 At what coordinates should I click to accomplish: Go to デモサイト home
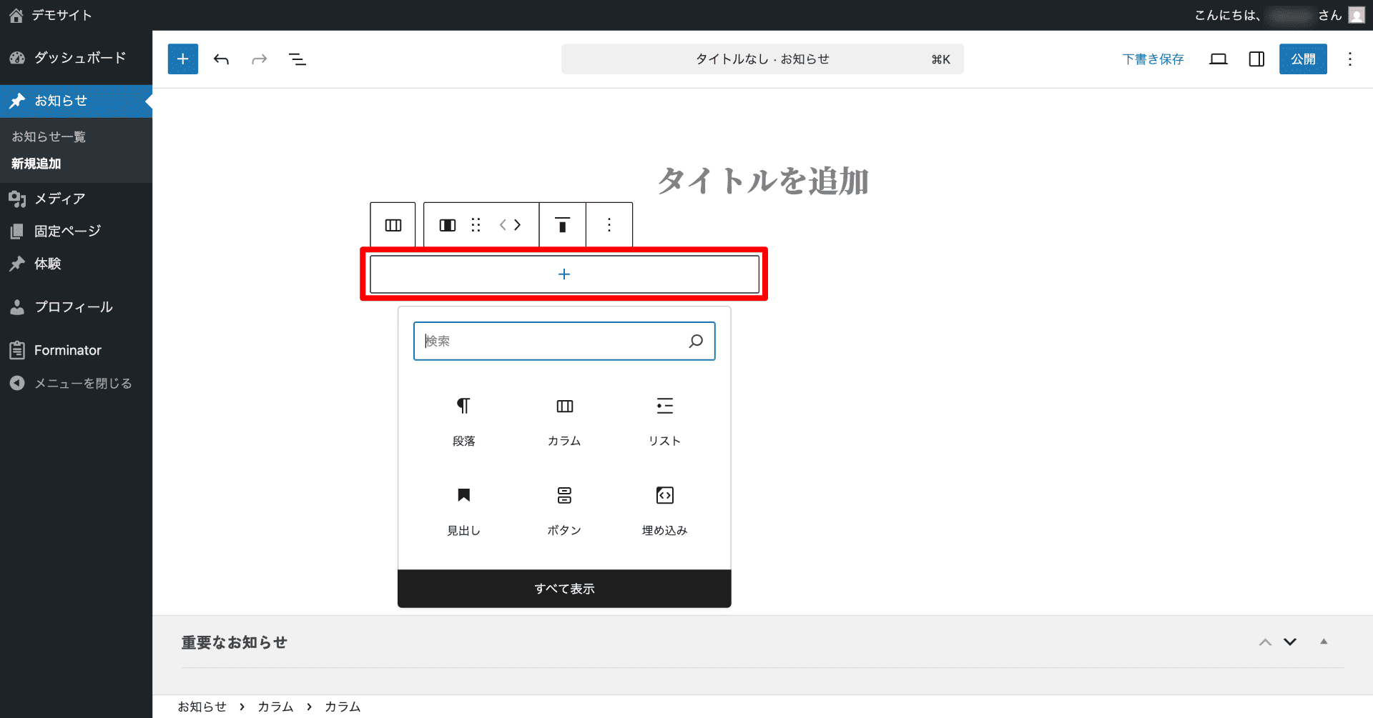[51, 15]
